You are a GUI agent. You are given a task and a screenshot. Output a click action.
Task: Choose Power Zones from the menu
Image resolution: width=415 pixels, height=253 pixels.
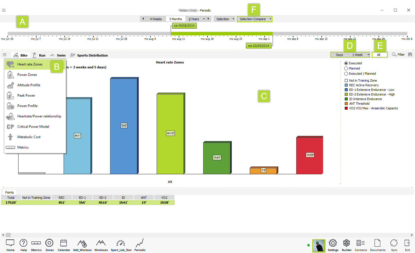point(27,75)
